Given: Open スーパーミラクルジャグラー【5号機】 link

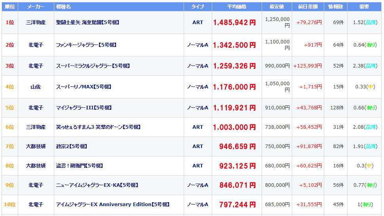Looking at the screenshot, I should click(93, 66).
